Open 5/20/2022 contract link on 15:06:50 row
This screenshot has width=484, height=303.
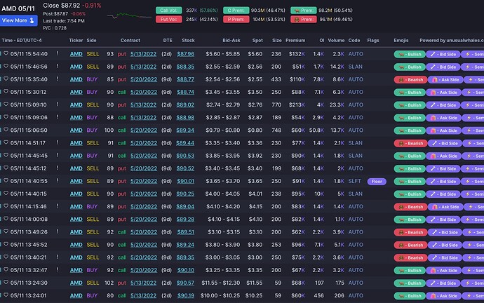(x=144, y=130)
